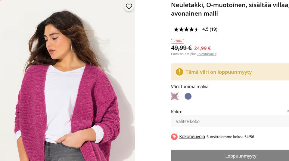This screenshot has width=289, height=161.
Task: Click the star rating icons
Action: [x=186, y=29]
